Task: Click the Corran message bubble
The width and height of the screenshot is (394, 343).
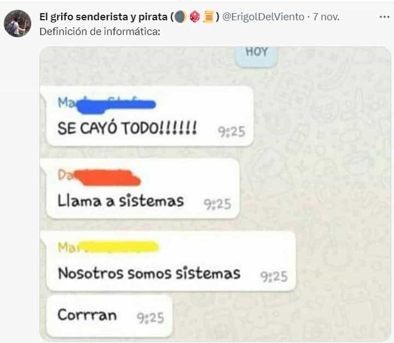Action: tap(109, 316)
